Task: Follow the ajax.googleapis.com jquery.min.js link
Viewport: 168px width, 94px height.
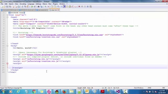Action: point(63,55)
